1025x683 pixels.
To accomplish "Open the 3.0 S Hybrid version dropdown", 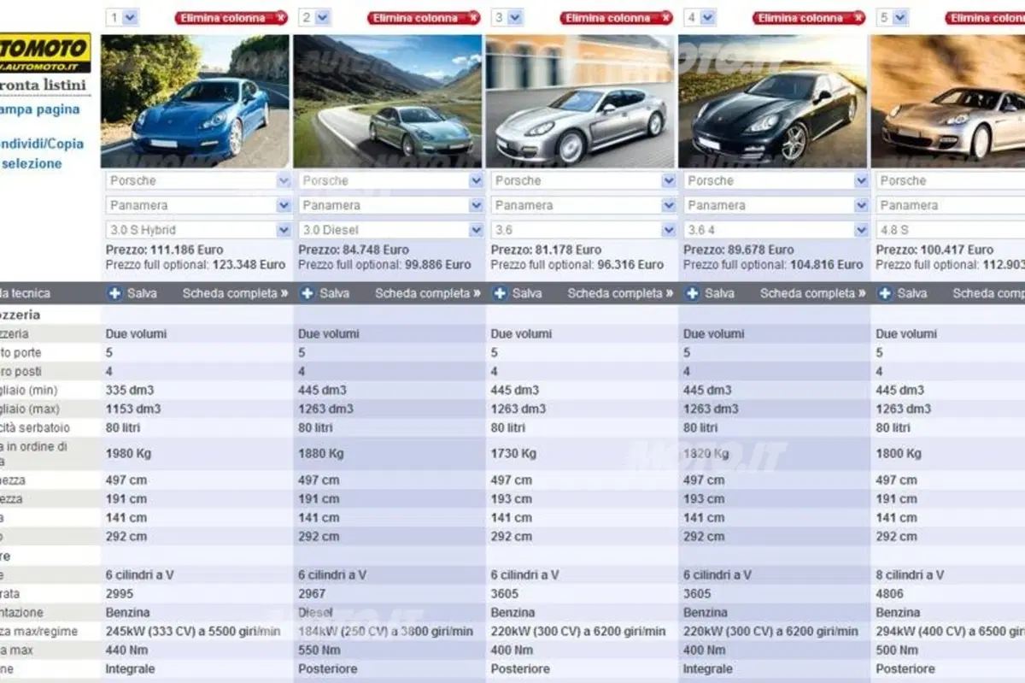I will pos(199,230).
